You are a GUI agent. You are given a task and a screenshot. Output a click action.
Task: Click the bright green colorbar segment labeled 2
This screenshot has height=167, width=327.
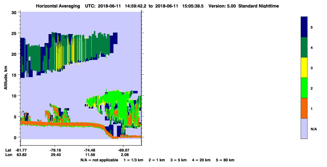tap(304, 88)
